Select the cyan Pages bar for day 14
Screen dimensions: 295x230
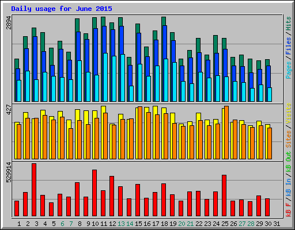131,94
